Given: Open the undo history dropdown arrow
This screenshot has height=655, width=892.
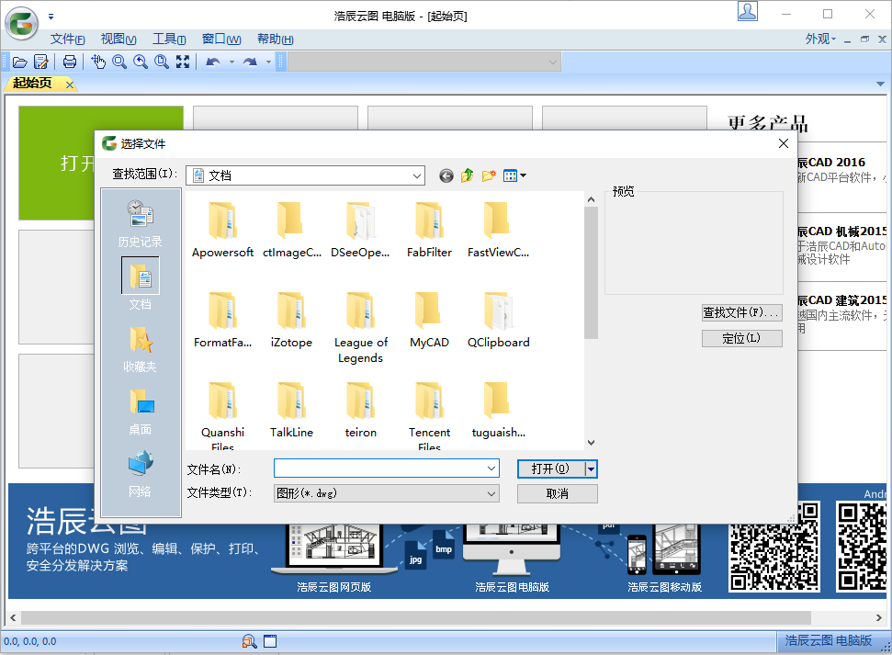Looking at the screenshot, I should [231, 62].
